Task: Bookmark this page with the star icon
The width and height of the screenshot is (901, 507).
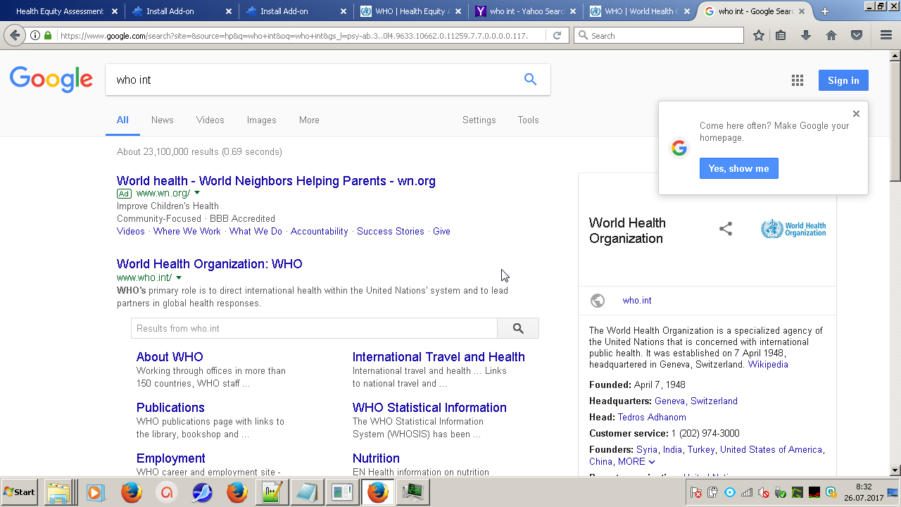Action: point(758,36)
